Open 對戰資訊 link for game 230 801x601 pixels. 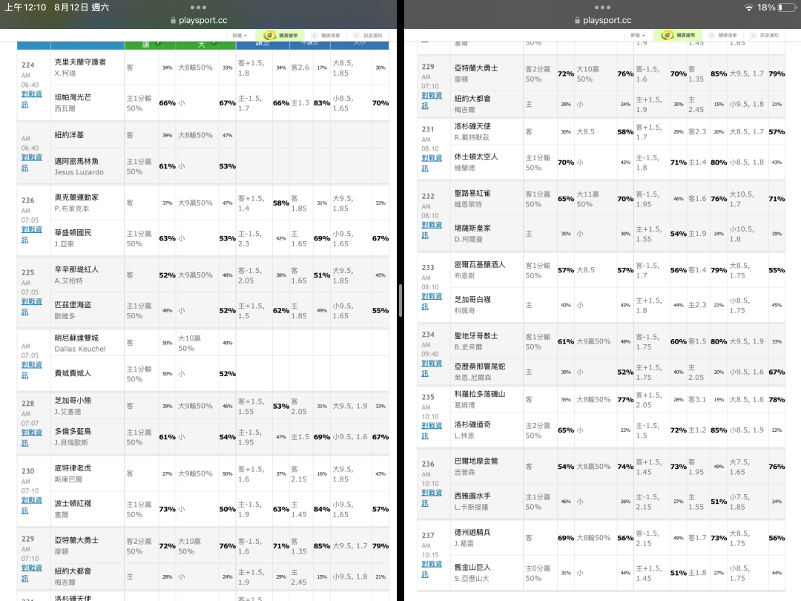click(x=32, y=505)
